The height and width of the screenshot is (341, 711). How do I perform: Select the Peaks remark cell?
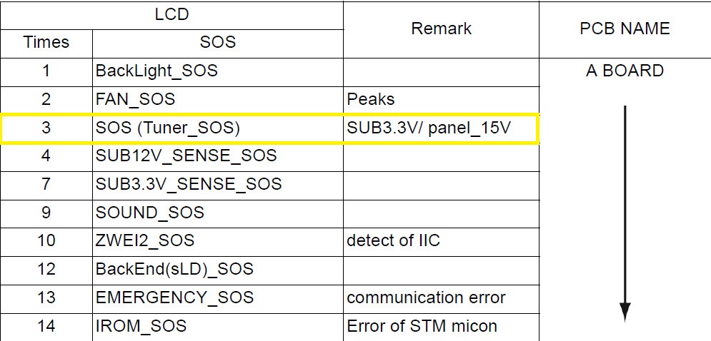(371, 99)
